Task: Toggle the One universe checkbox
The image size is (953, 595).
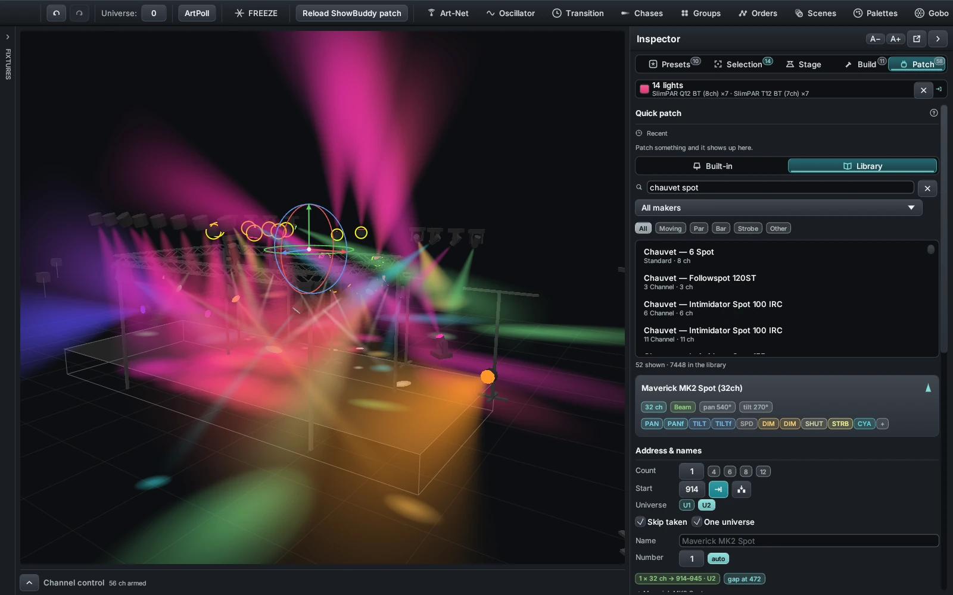Action: point(697,522)
